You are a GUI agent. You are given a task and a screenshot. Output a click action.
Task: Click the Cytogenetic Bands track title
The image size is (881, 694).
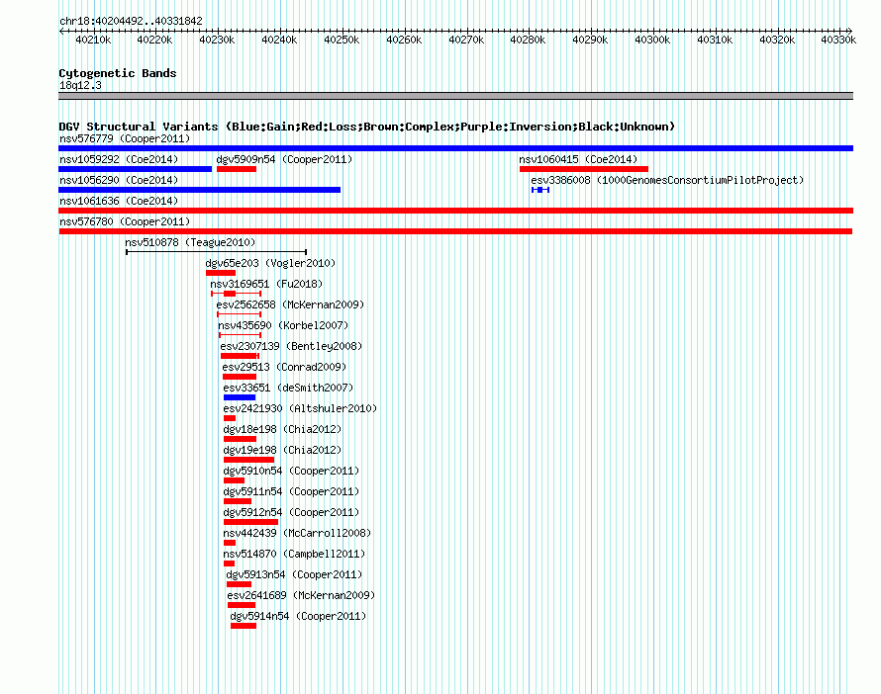(x=118, y=73)
